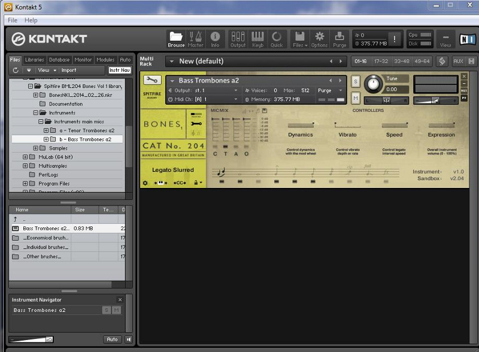The width and height of the screenshot is (479, 352).
Task: Adjust the Expression controller slider
Action: coord(441,125)
